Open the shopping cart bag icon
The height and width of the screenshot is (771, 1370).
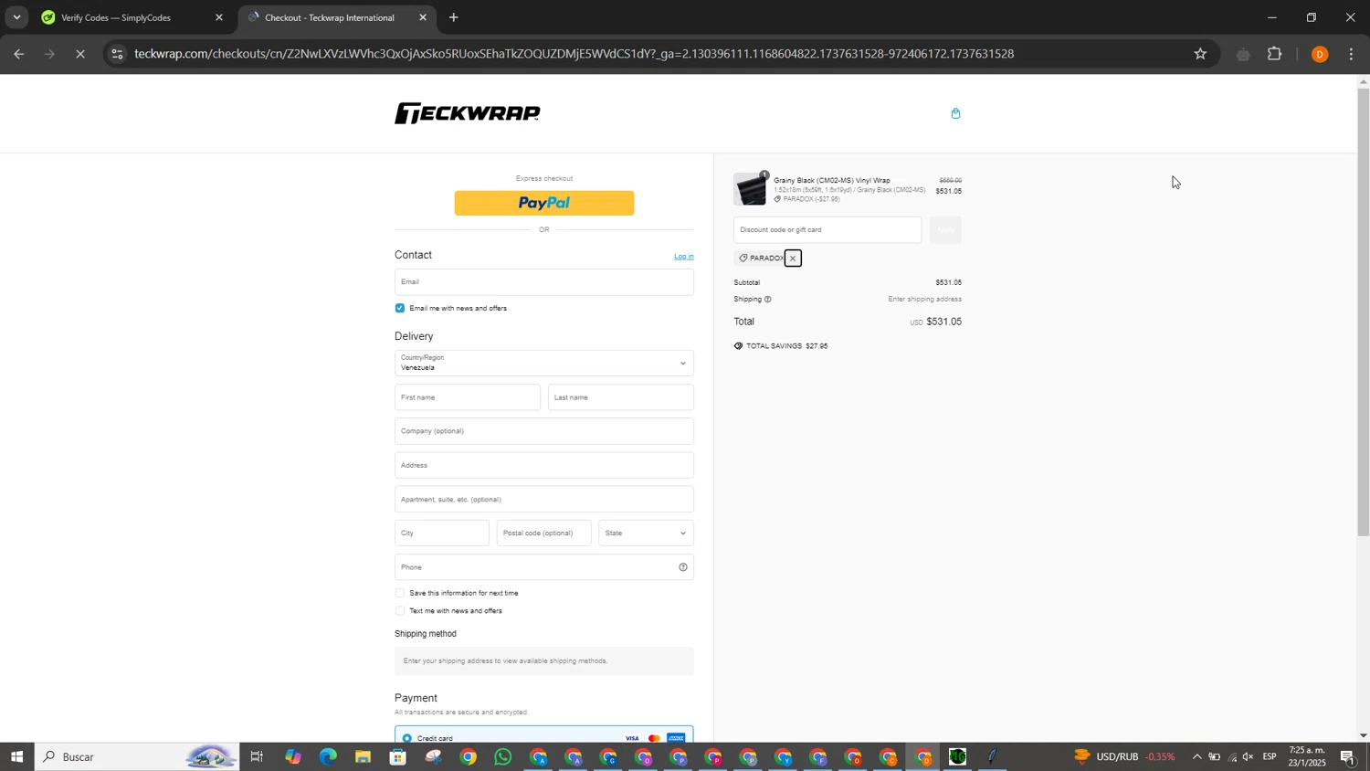[955, 113]
